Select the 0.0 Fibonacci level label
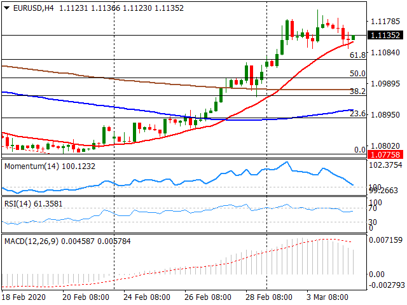407x305 pixels. [360, 150]
